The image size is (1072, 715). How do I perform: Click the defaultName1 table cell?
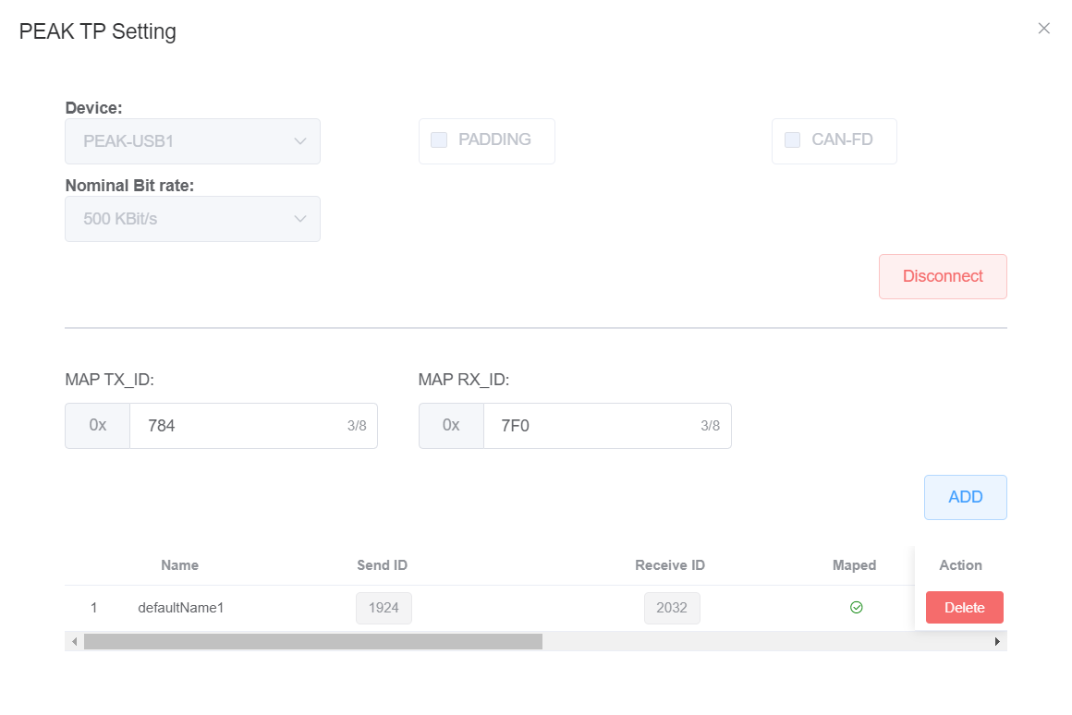[181, 608]
